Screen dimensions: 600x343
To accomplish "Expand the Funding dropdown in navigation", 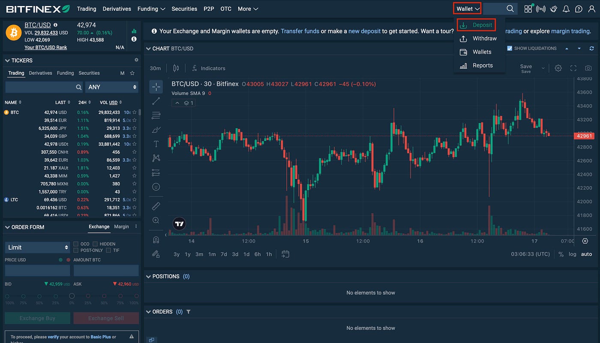I will point(151,9).
